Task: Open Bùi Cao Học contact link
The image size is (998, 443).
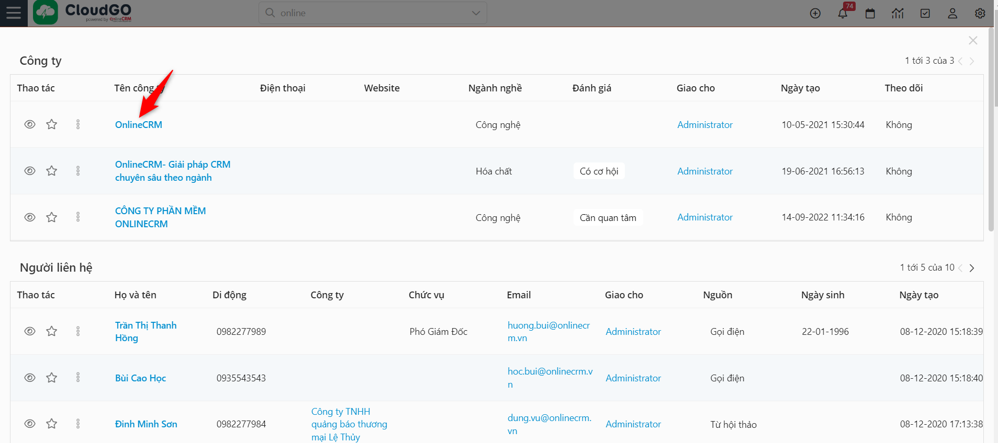Action: tap(140, 378)
